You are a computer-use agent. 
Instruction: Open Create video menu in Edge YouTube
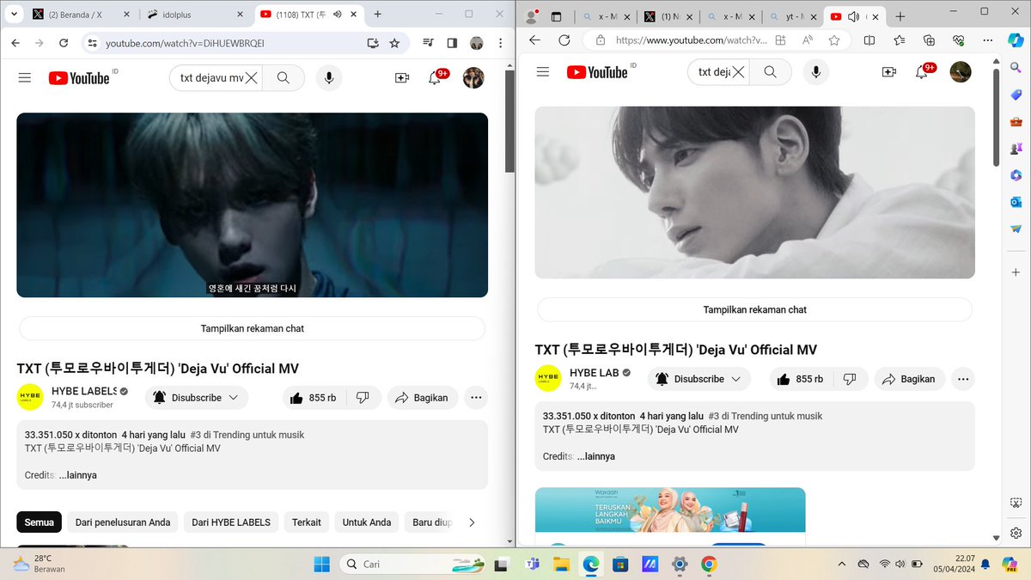click(889, 72)
